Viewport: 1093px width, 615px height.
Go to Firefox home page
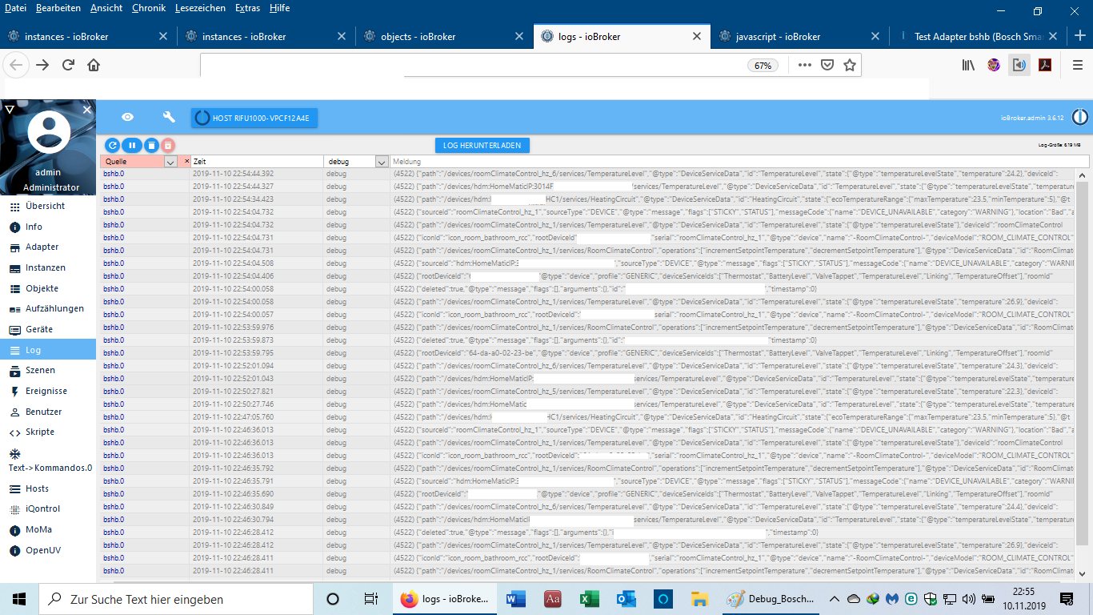point(94,65)
